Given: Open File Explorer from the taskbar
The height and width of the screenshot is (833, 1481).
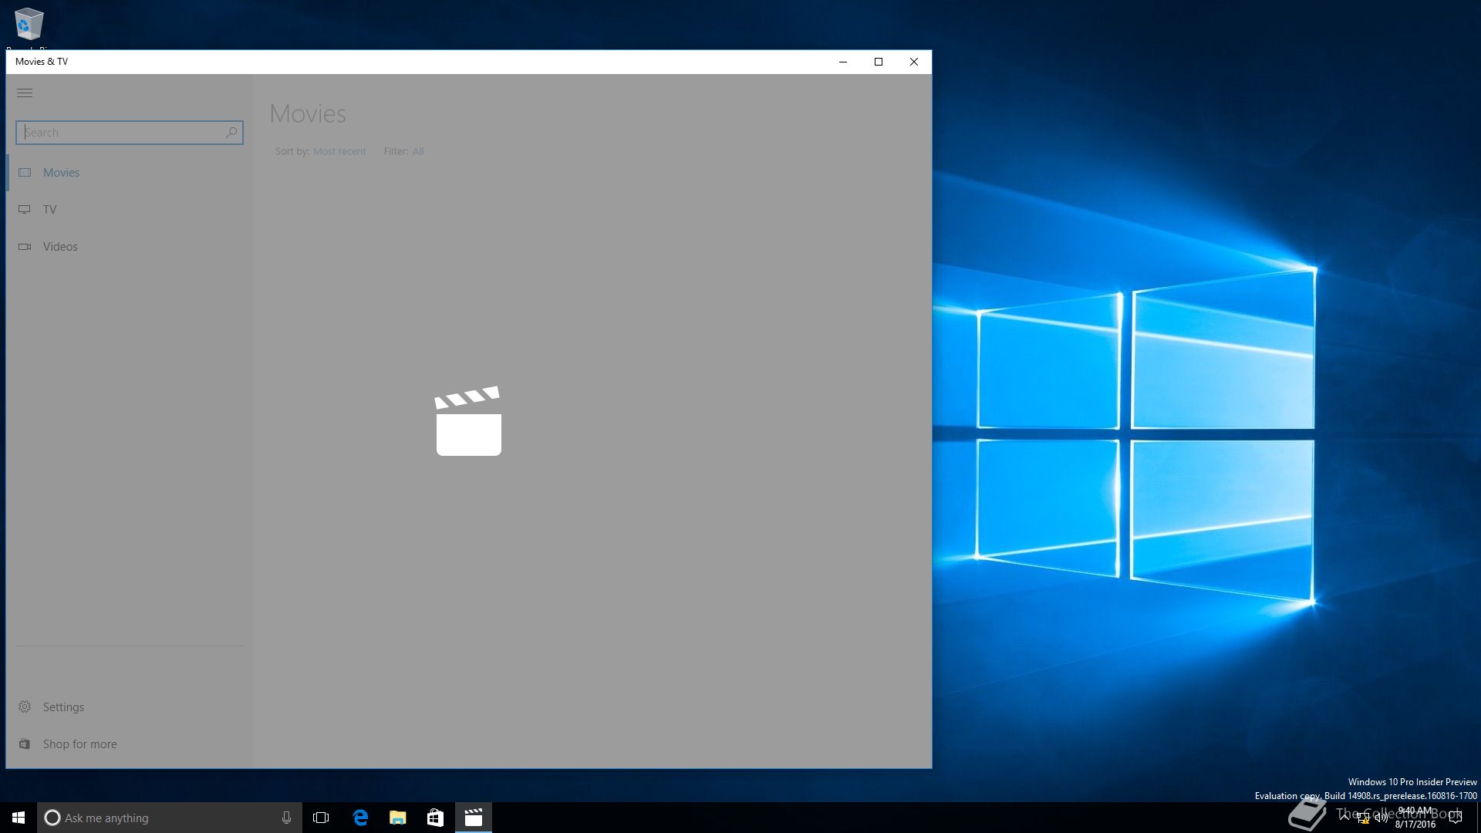Looking at the screenshot, I should [x=398, y=818].
